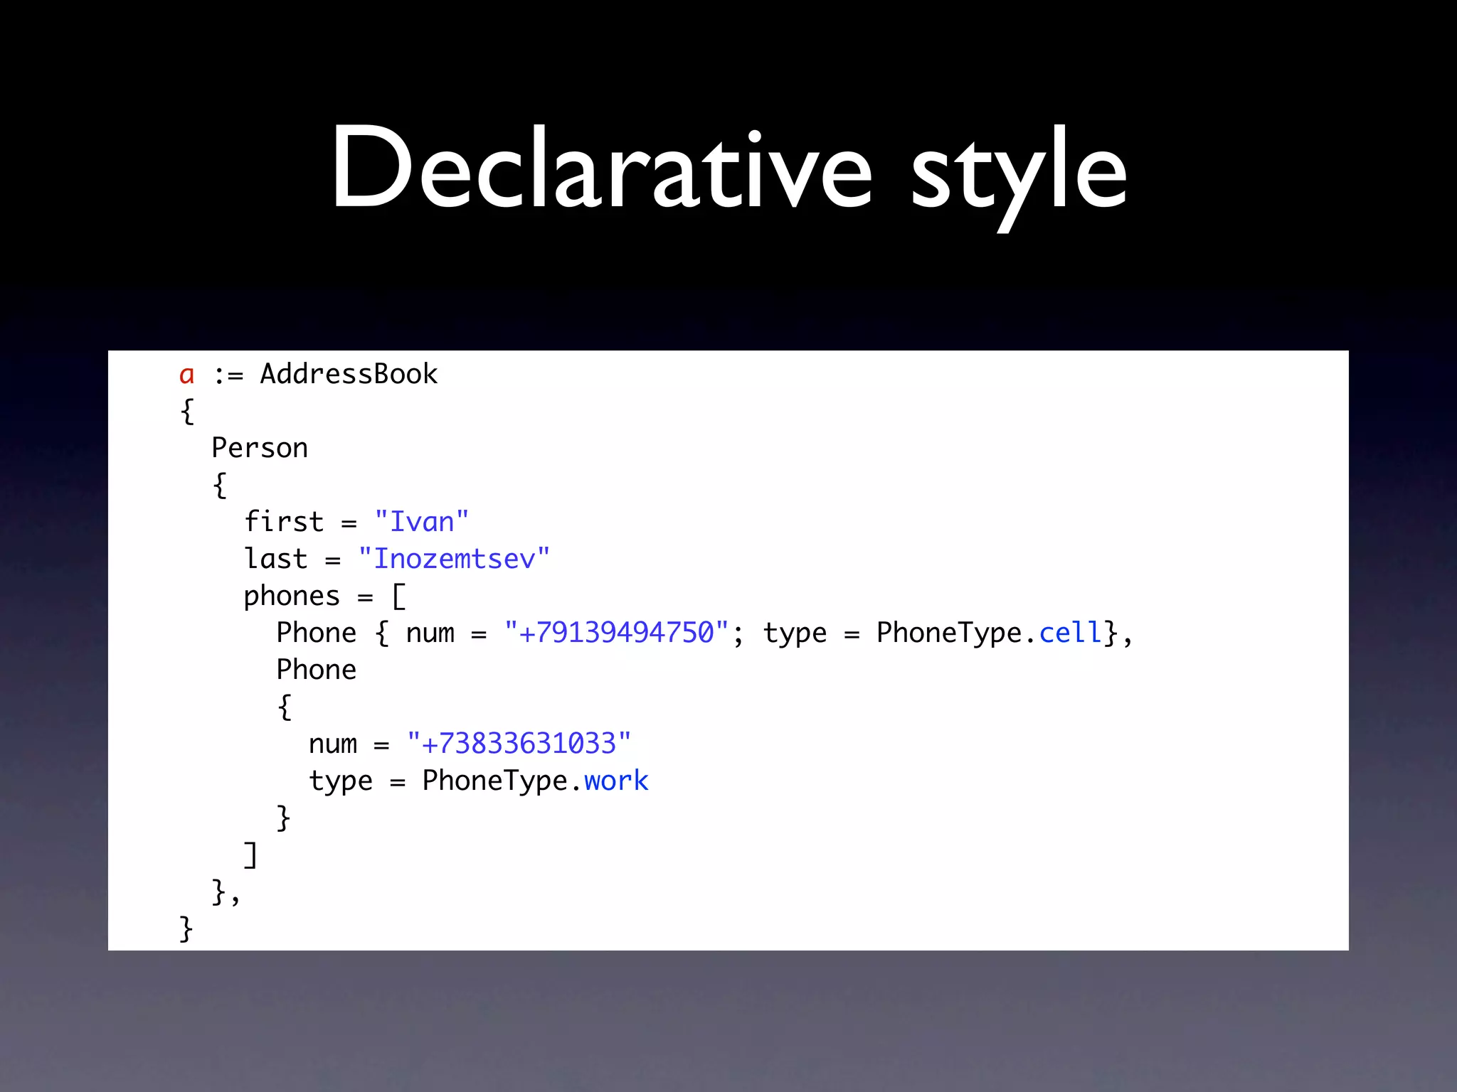Click the string "Inozemtsev"

(x=454, y=559)
